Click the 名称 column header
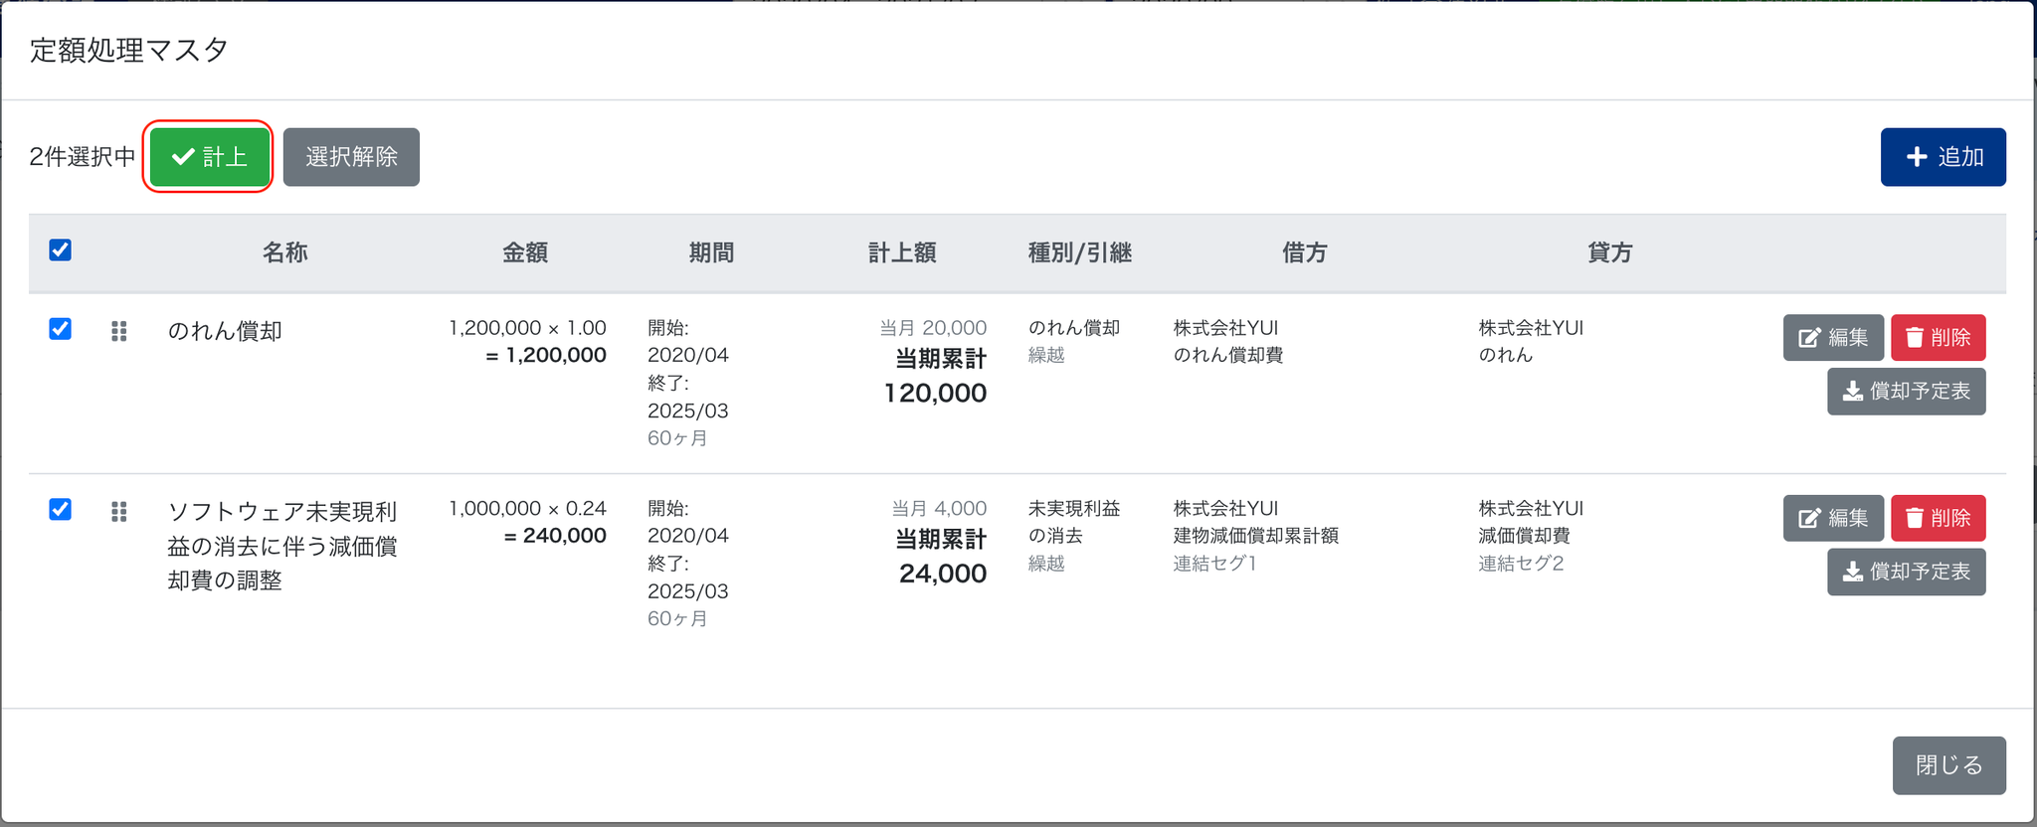 click(285, 252)
